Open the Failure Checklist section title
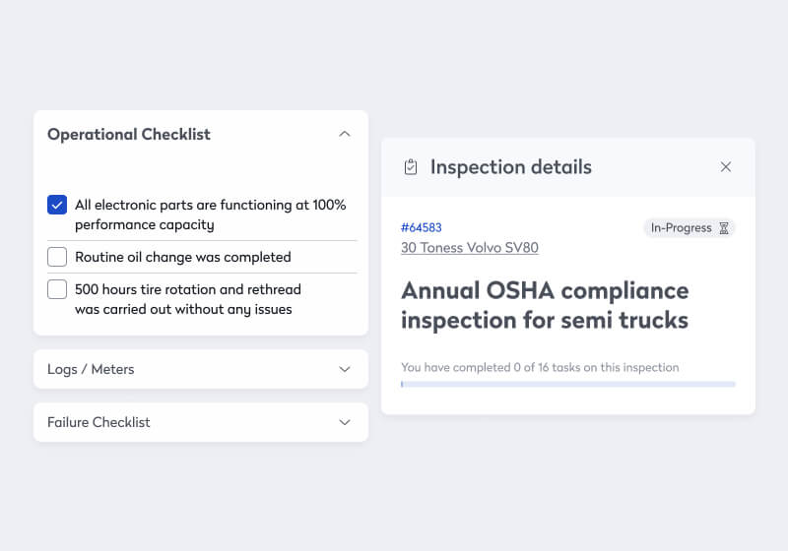This screenshot has height=551, width=788. (x=98, y=422)
